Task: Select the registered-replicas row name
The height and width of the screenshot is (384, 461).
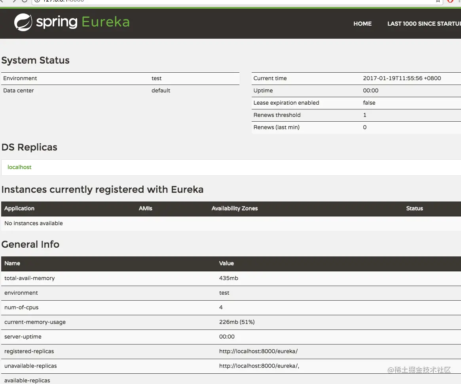Action: [x=29, y=352]
